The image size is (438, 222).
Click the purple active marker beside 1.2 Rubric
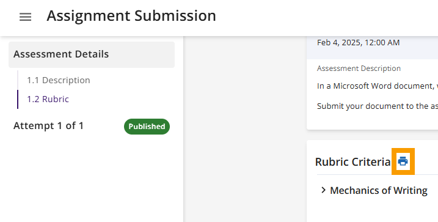(x=18, y=99)
